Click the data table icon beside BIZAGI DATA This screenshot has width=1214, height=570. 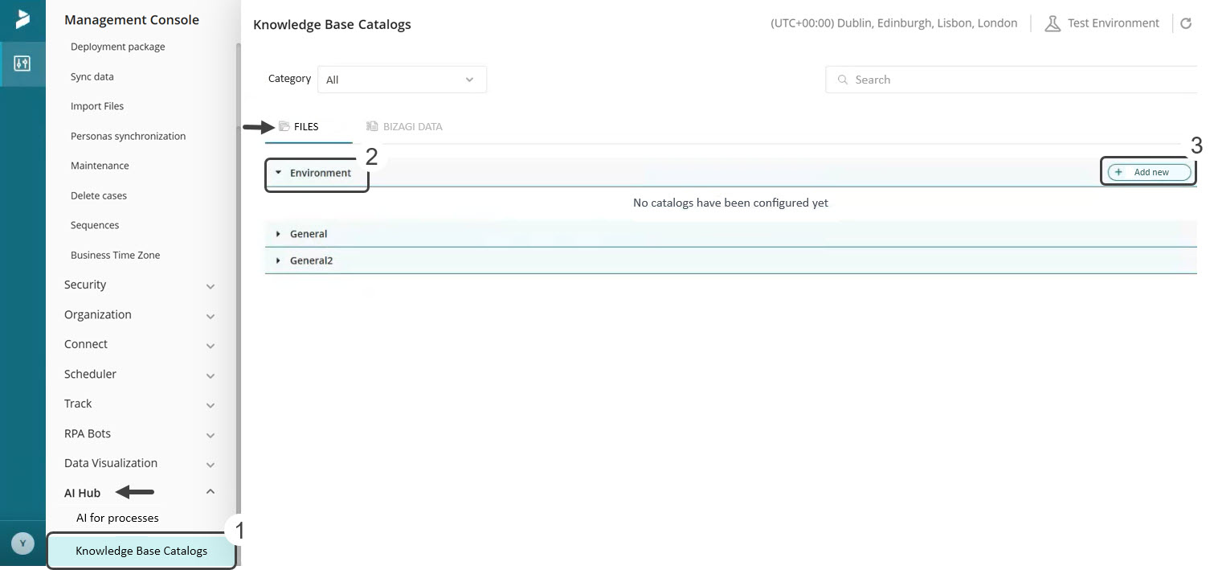pos(370,126)
